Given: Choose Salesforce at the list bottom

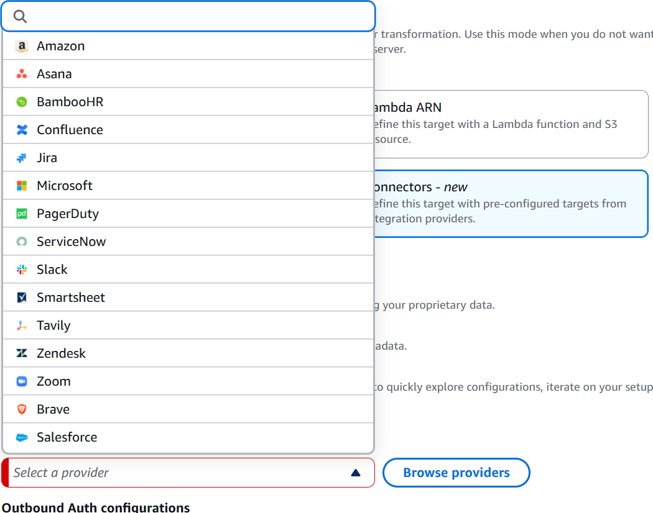Looking at the screenshot, I should click(188, 437).
